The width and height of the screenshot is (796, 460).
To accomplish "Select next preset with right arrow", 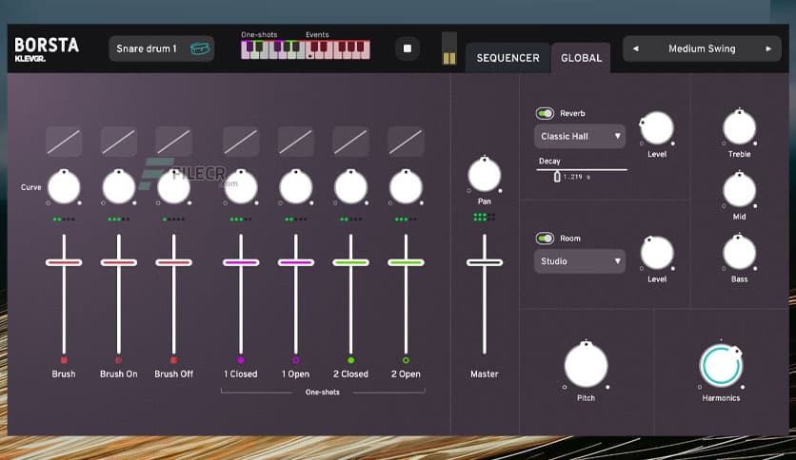I will 768,48.
